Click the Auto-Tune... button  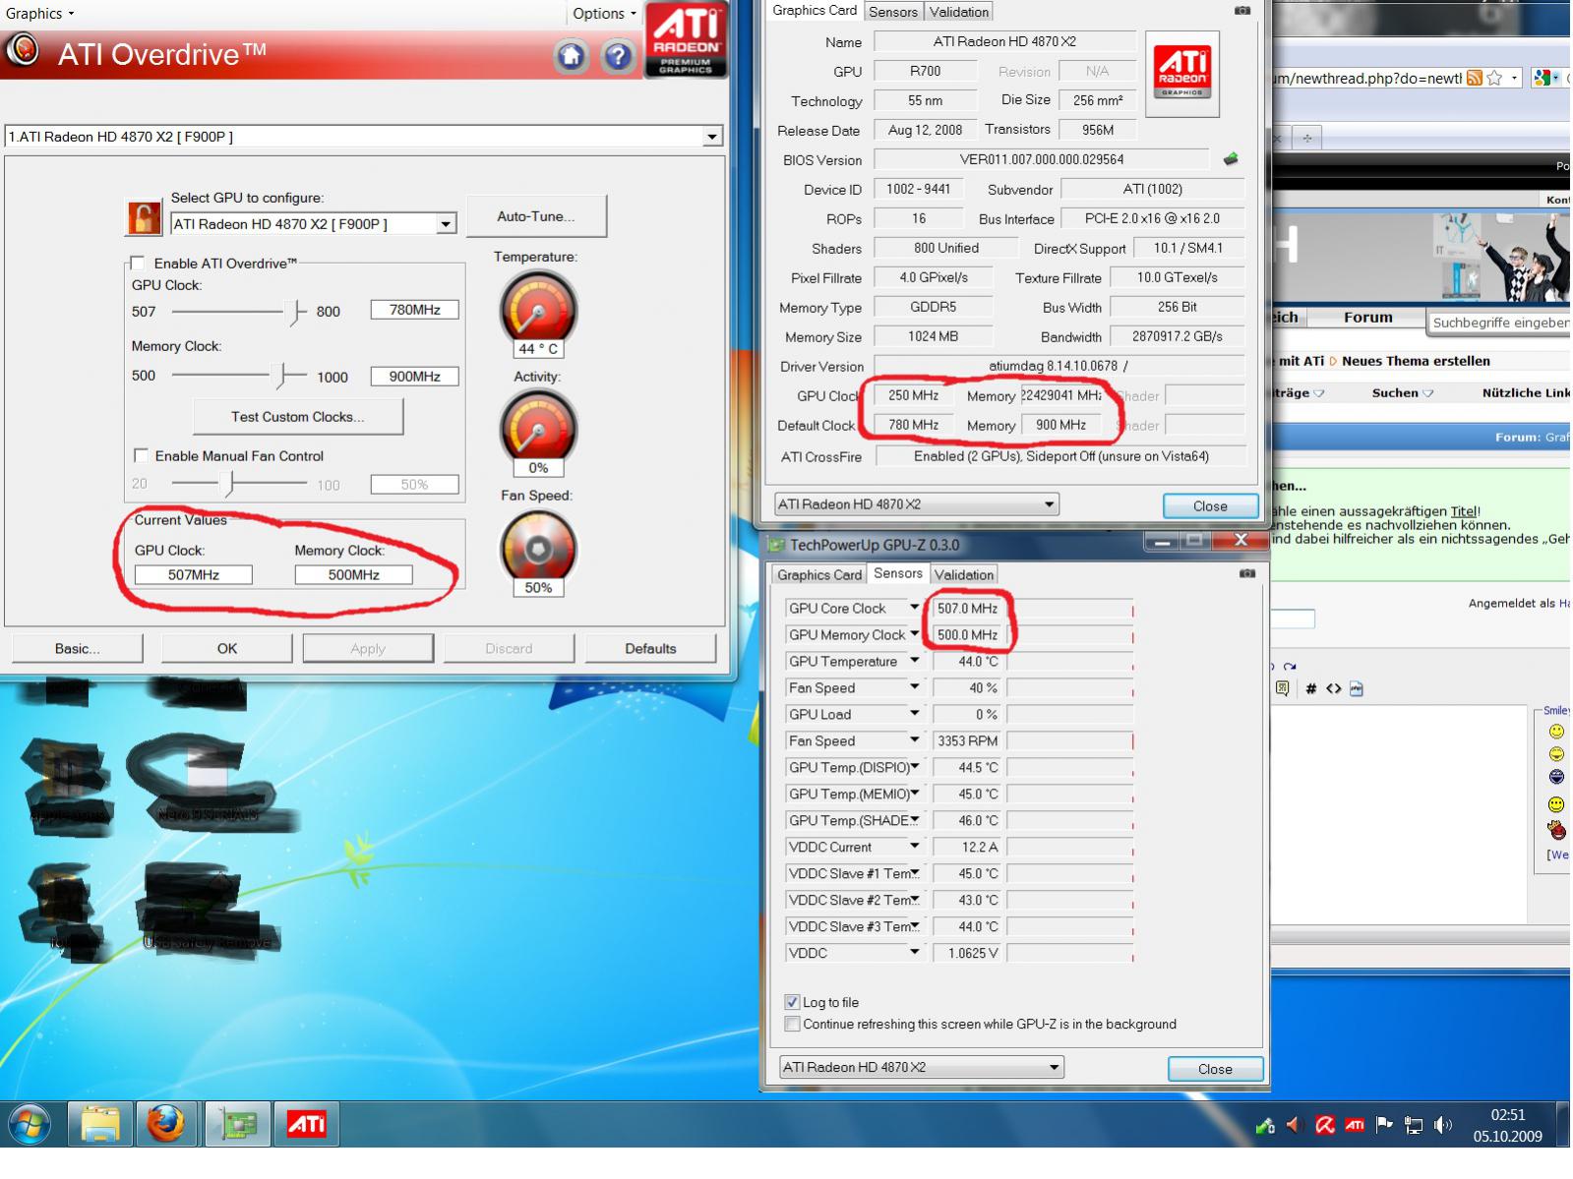(x=536, y=216)
